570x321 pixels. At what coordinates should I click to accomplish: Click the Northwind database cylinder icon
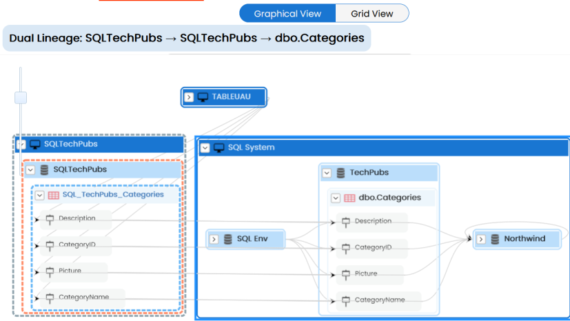(495, 239)
